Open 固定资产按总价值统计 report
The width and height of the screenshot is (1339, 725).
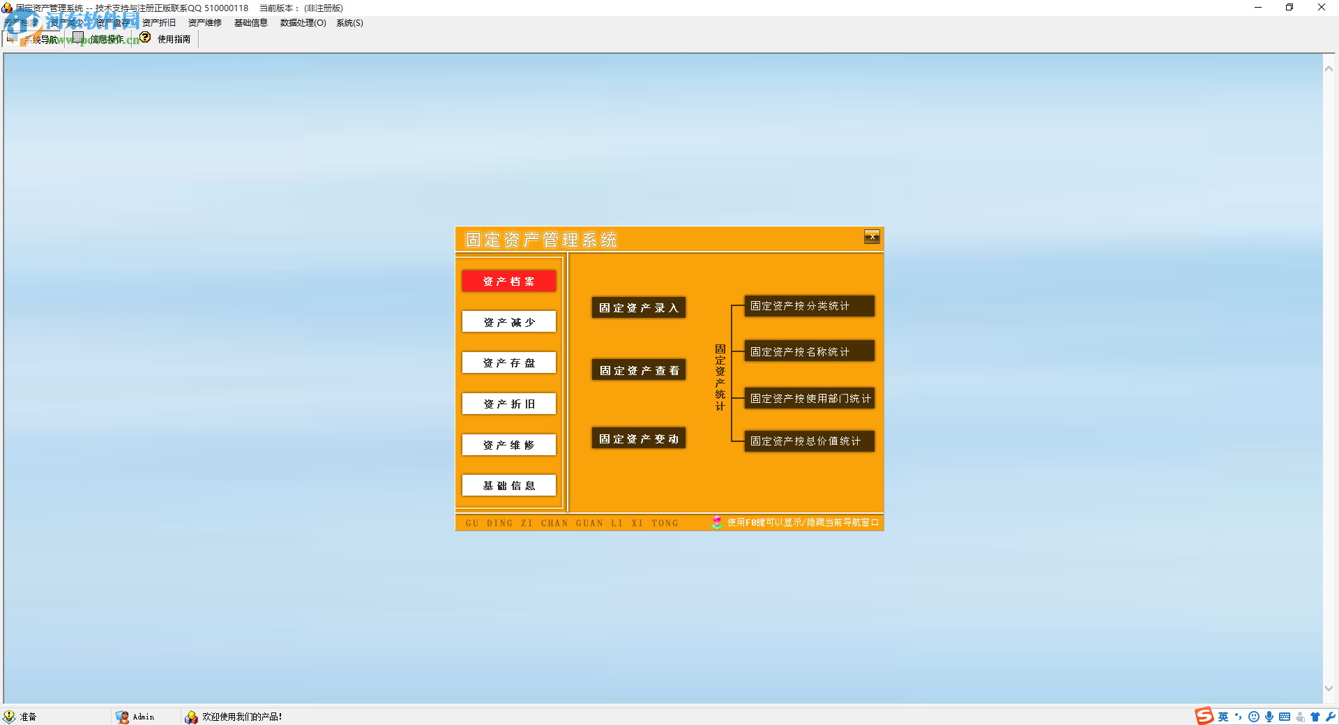coord(809,441)
